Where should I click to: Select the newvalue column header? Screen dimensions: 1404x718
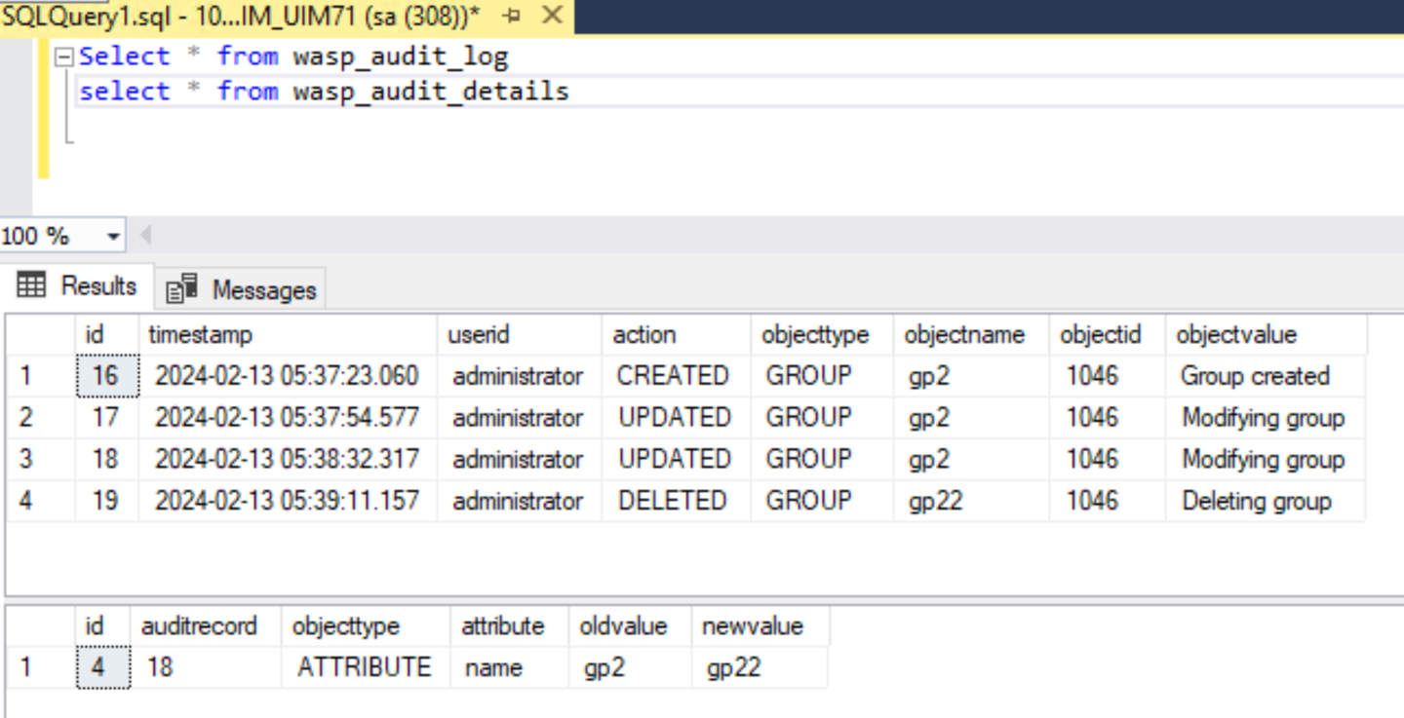pos(752,625)
